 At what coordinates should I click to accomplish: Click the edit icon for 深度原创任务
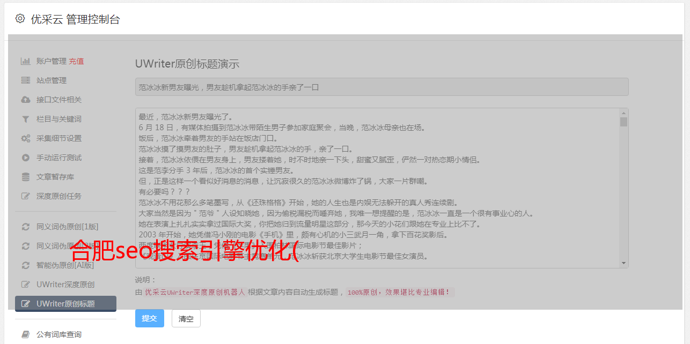pos(25,196)
